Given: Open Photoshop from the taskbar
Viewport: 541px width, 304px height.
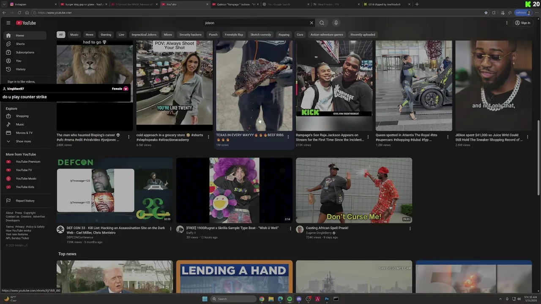Looking at the screenshot, I should click(x=327, y=299).
